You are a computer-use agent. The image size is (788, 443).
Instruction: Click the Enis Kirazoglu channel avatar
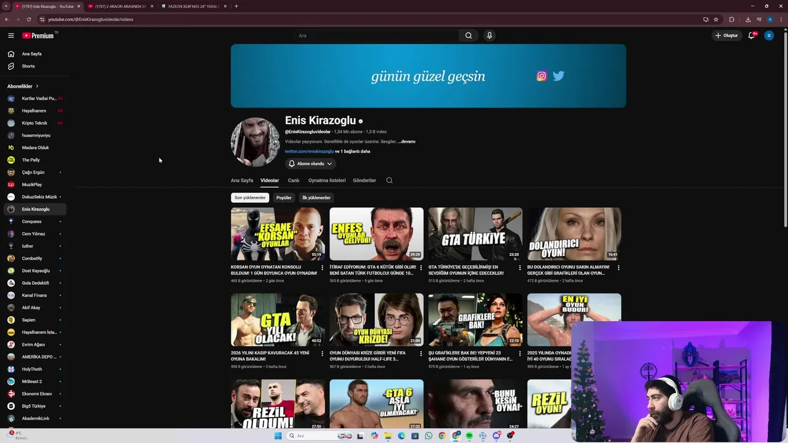(x=255, y=142)
